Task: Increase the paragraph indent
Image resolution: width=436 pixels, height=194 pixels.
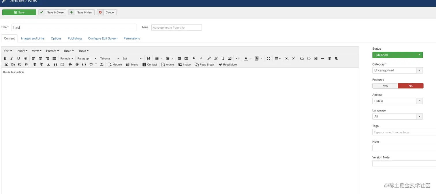Action: tap(186, 59)
